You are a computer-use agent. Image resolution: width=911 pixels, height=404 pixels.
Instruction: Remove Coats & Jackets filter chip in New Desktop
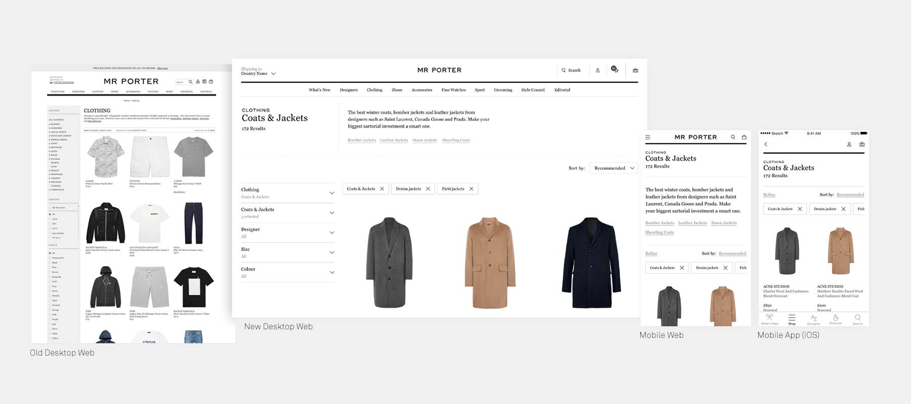(382, 189)
